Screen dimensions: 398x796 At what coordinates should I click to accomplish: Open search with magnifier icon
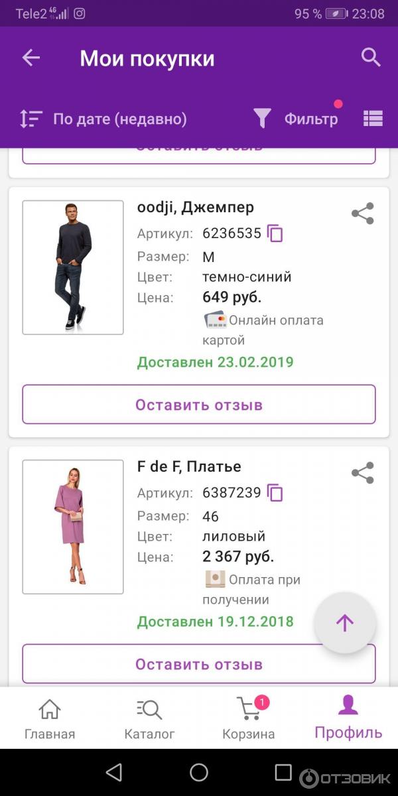click(371, 58)
